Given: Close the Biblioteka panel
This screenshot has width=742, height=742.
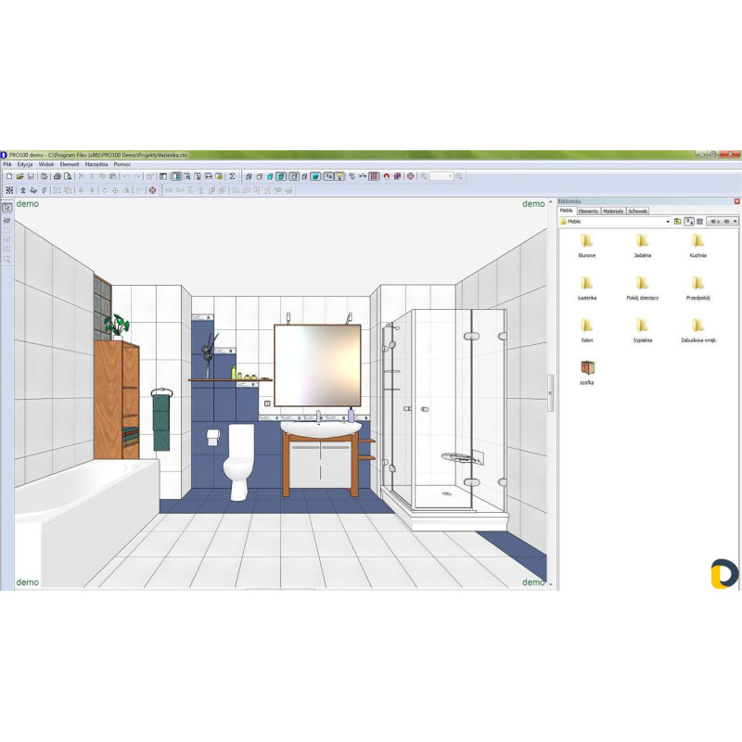Looking at the screenshot, I should coord(737,201).
